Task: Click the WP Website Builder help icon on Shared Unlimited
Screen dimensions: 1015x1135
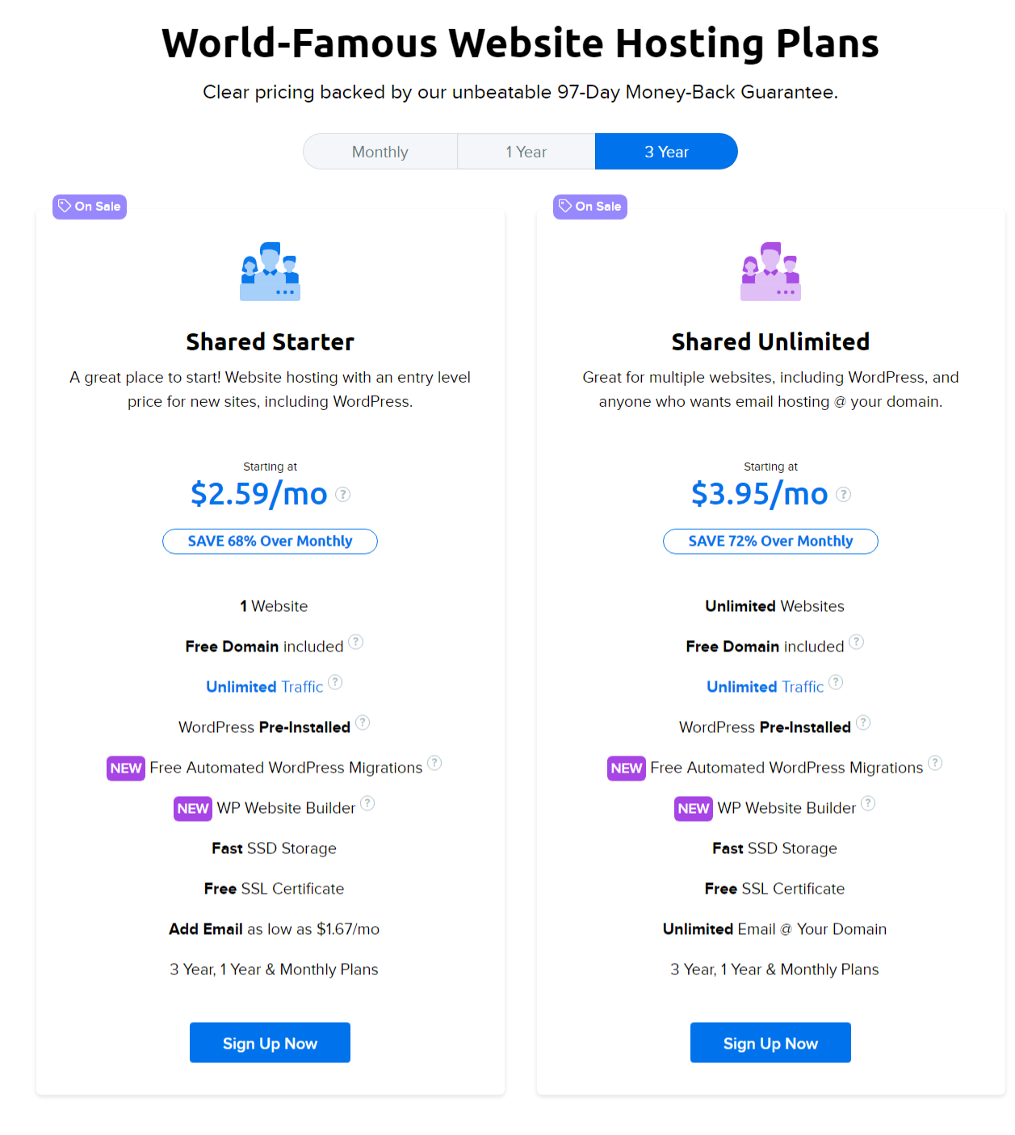Action: [868, 804]
